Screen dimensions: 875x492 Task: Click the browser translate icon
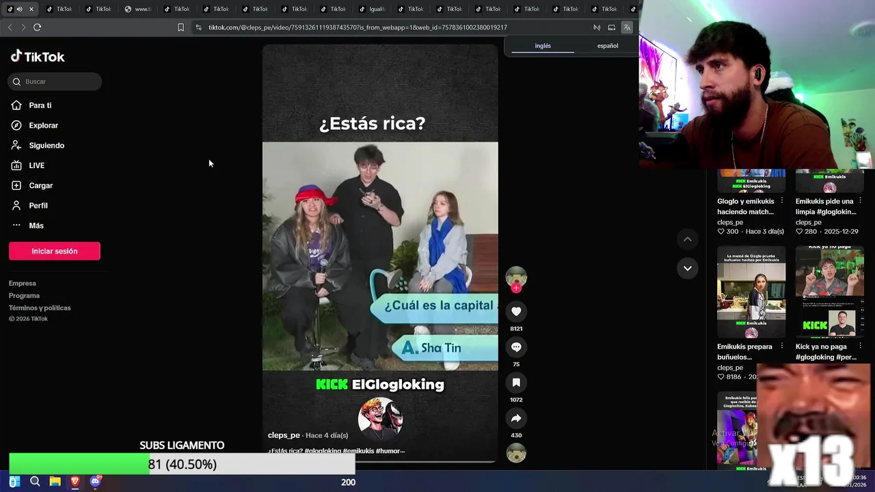[x=627, y=27]
